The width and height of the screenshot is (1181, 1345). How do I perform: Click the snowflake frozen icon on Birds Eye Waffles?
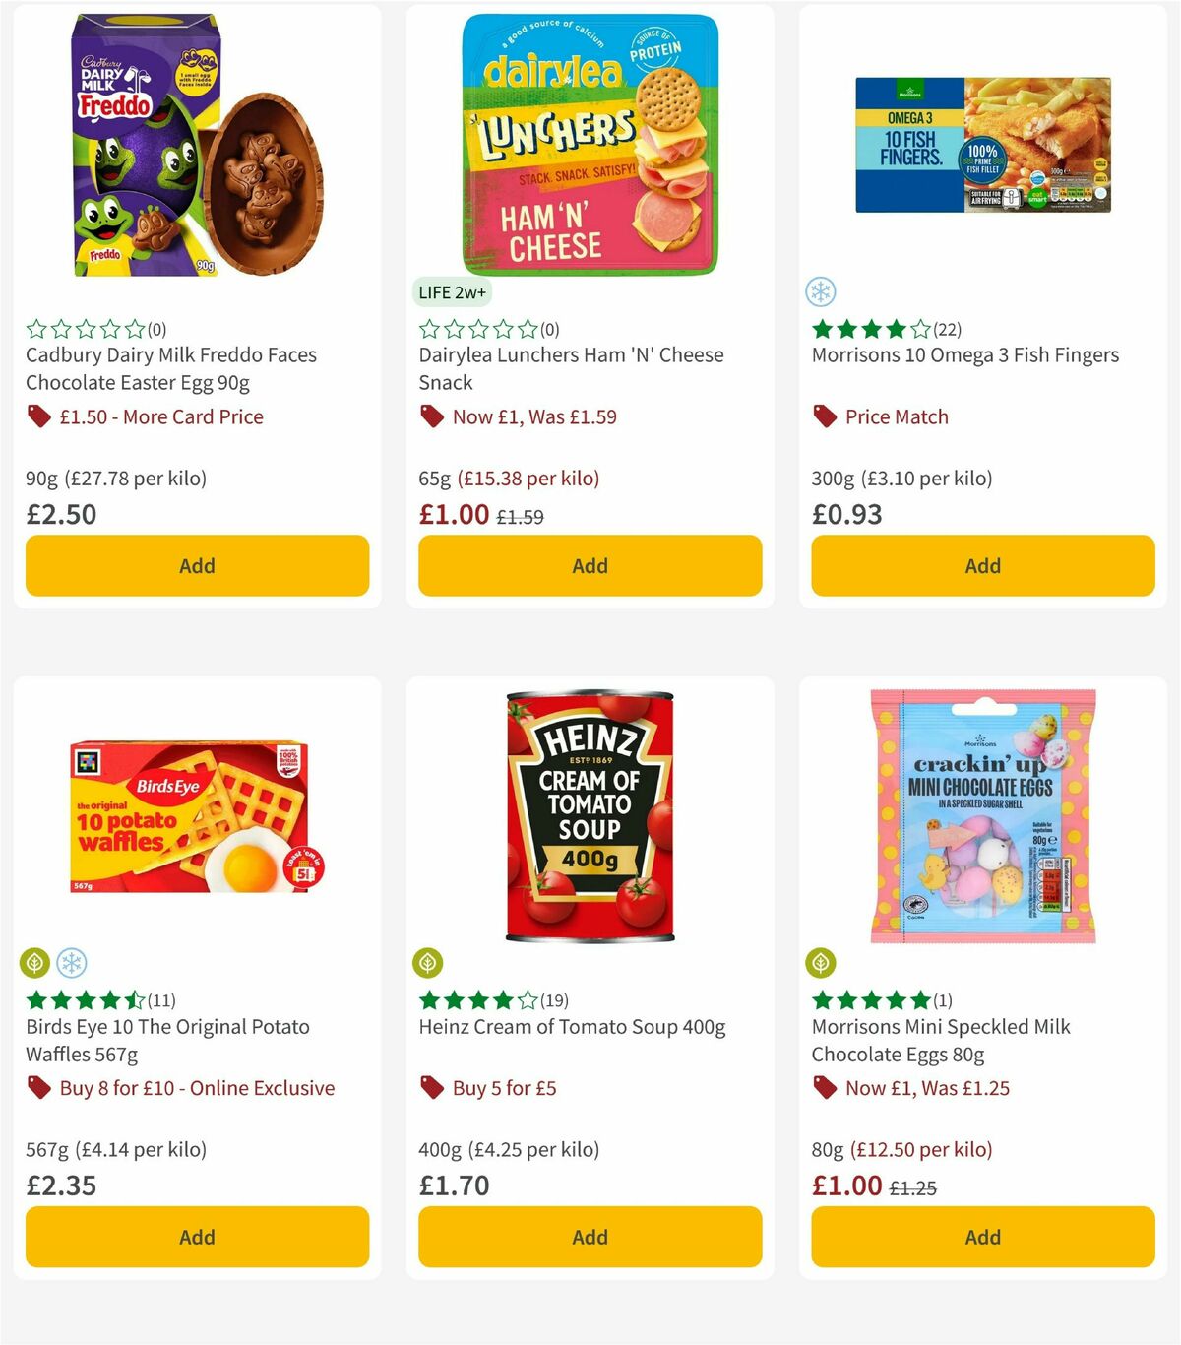tap(69, 964)
